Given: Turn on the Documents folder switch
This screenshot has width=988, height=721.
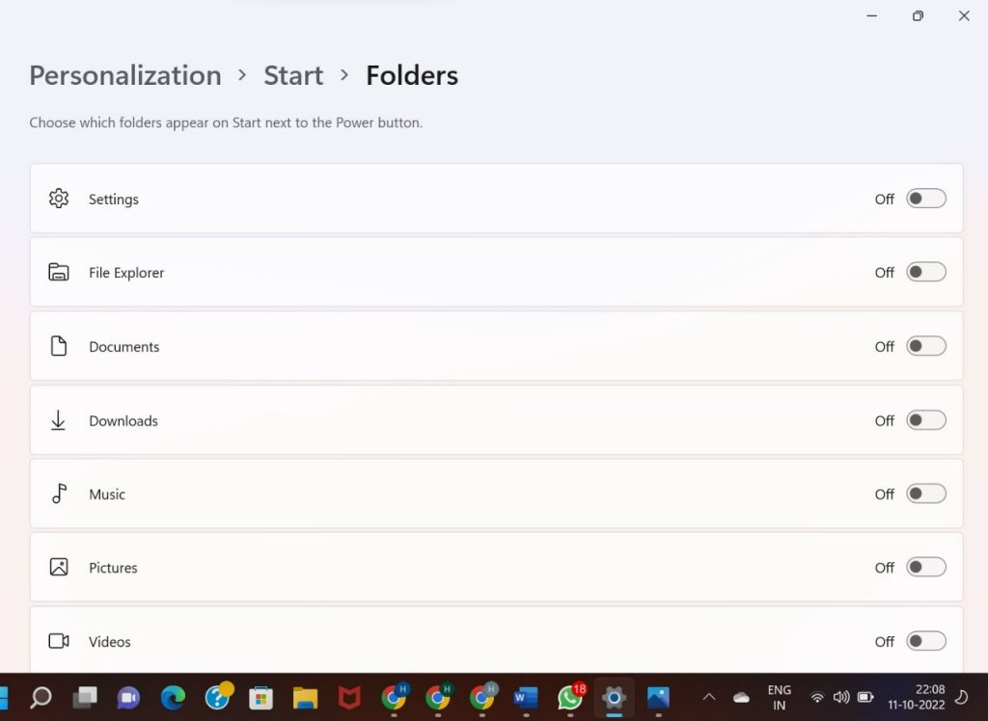Looking at the screenshot, I should tap(925, 346).
